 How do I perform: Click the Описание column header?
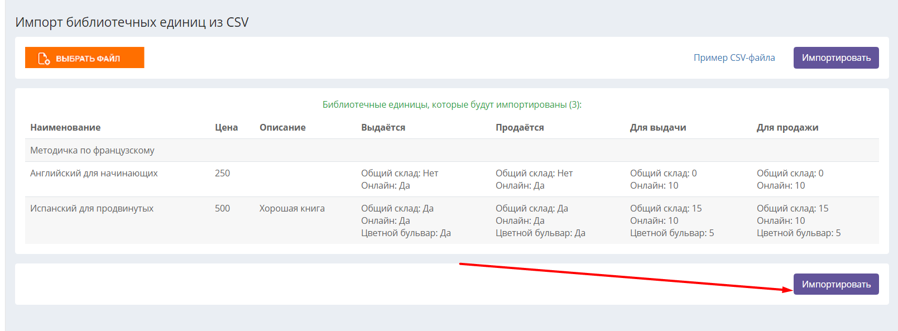pos(282,127)
